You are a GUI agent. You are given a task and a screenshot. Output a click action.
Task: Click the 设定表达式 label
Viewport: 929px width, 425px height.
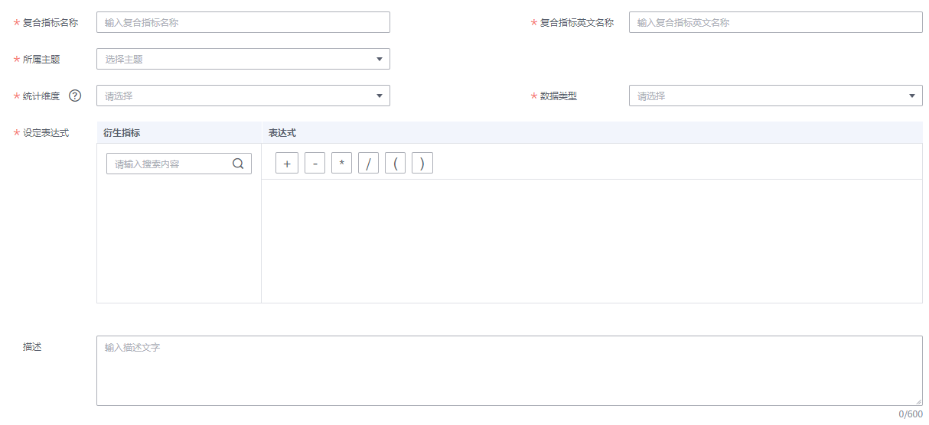click(x=46, y=133)
